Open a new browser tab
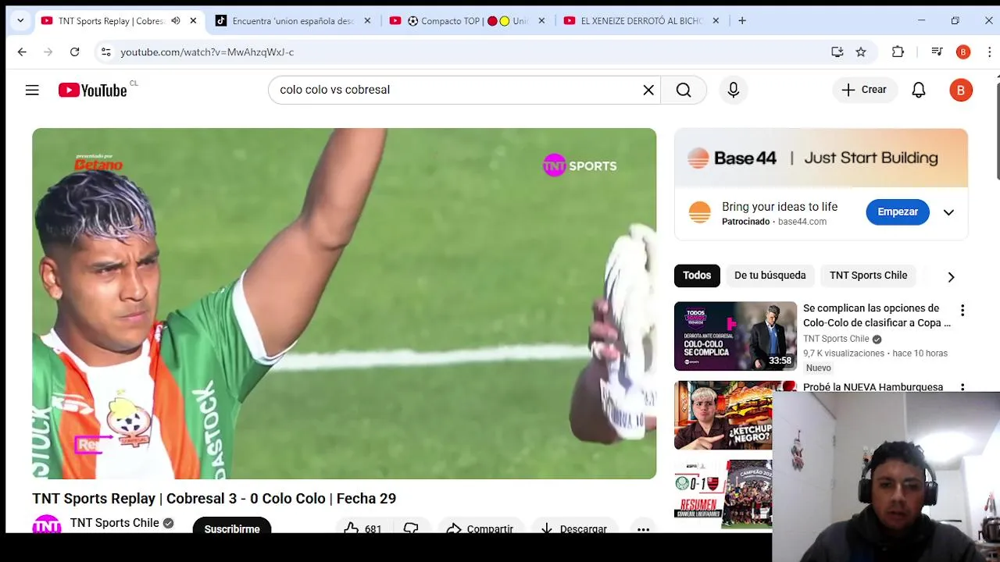Screen dimensions: 1000x562 click(742, 21)
